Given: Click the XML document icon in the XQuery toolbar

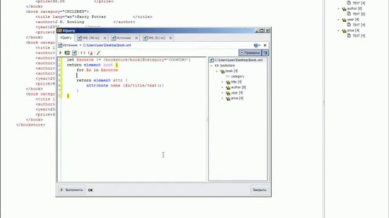Looking at the screenshot, I should coord(74,53).
